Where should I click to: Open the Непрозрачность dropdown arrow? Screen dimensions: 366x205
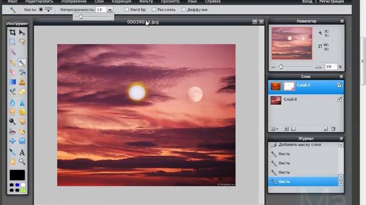click(x=110, y=10)
